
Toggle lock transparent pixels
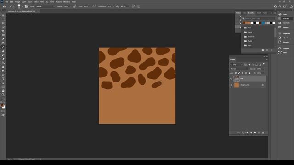coord(236,73)
